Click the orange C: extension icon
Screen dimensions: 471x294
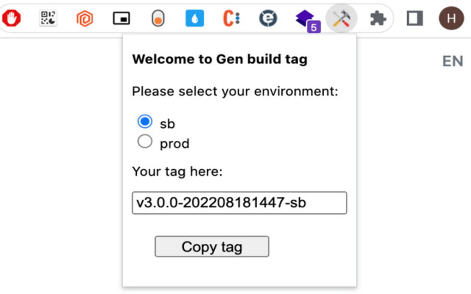[x=231, y=17]
